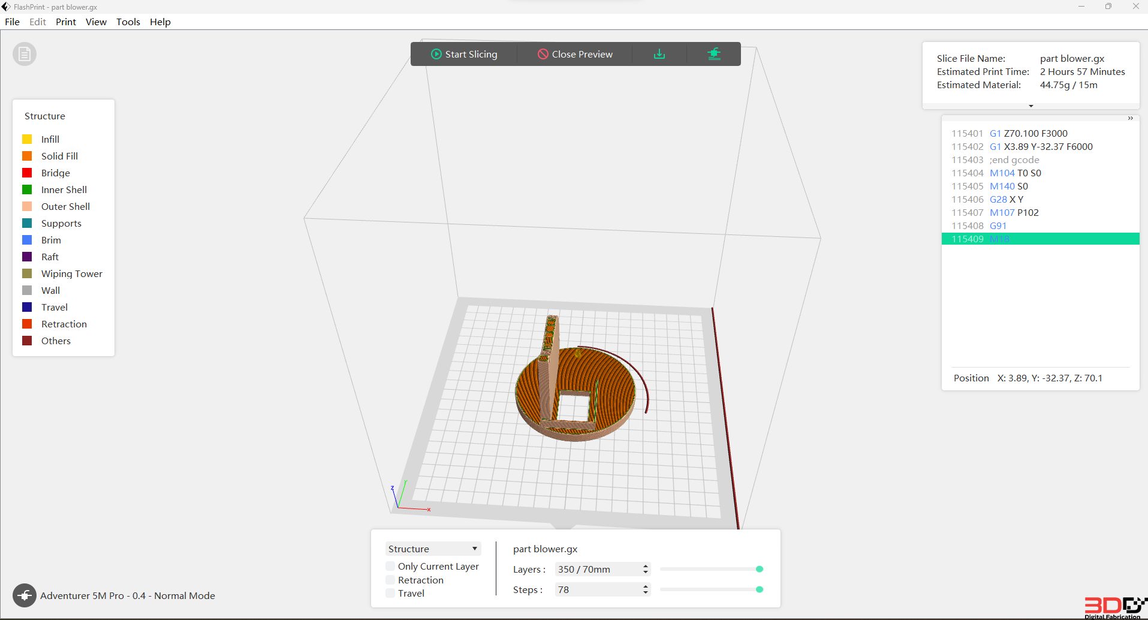The width and height of the screenshot is (1148, 620).
Task: Enable Only Current Layer view
Action: pyautogui.click(x=390, y=566)
